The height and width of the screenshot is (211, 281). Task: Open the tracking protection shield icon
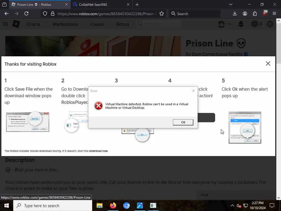tap(45, 14)
